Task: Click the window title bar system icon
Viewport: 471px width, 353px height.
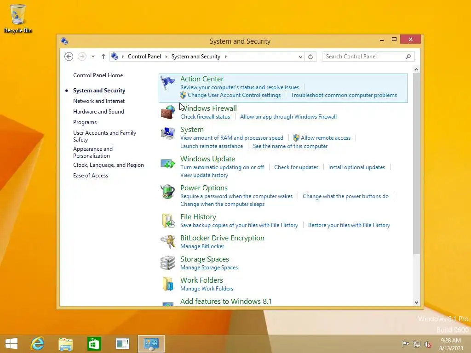Action: click(x=64, y=41)
